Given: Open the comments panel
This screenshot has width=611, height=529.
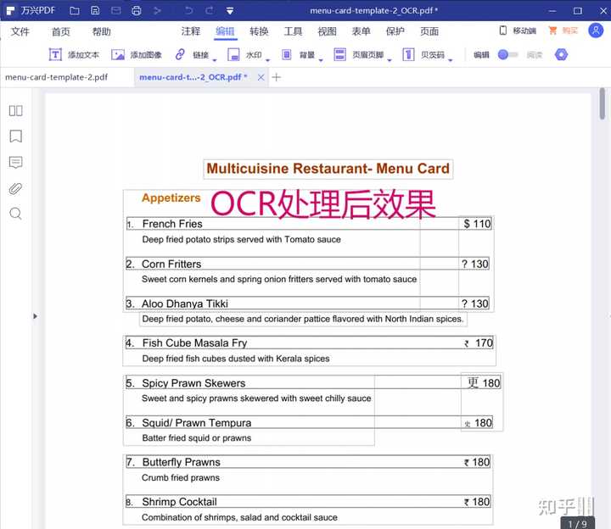Looking at the screenshot, I should click(15, 162).
